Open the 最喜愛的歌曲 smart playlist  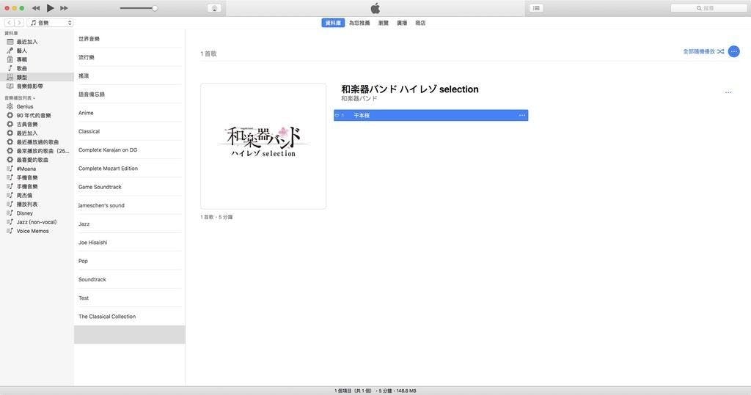tap(37, 160)
